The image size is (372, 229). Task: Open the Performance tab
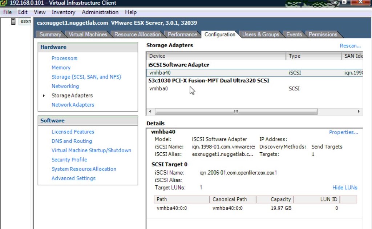[182, 35]
